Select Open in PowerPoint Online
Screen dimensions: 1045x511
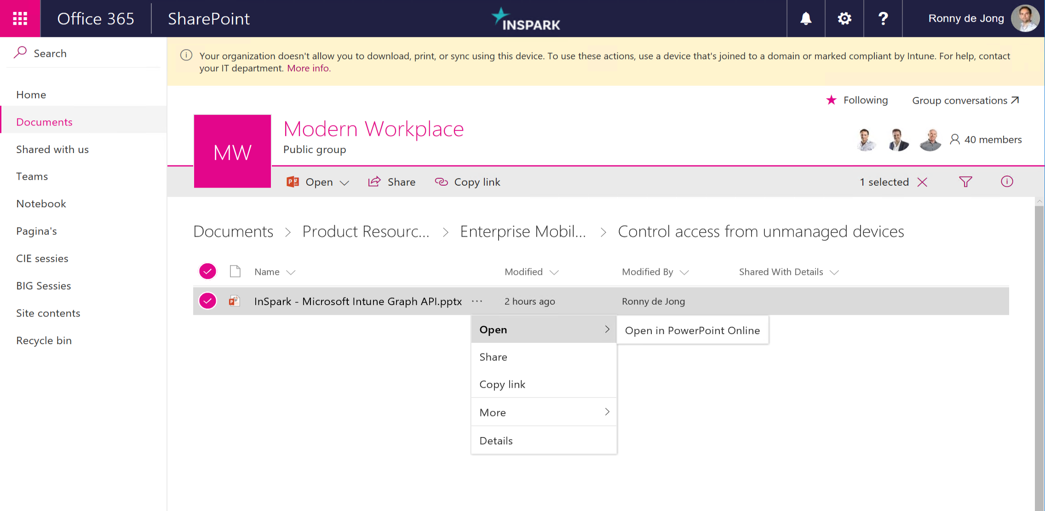[692, 330]
